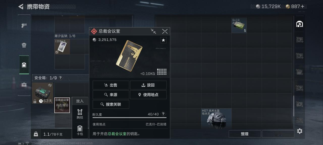Collapse the 总裁会议室 detail panel
Image resolution: width=323 pixels, height=145 pixels.
[x=153, y=31]
